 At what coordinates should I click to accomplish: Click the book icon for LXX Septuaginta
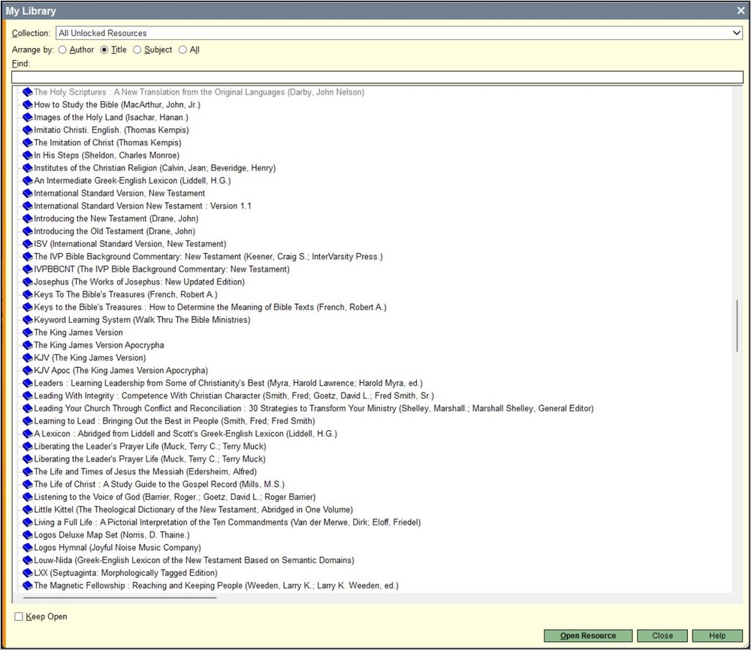[28, 573]
